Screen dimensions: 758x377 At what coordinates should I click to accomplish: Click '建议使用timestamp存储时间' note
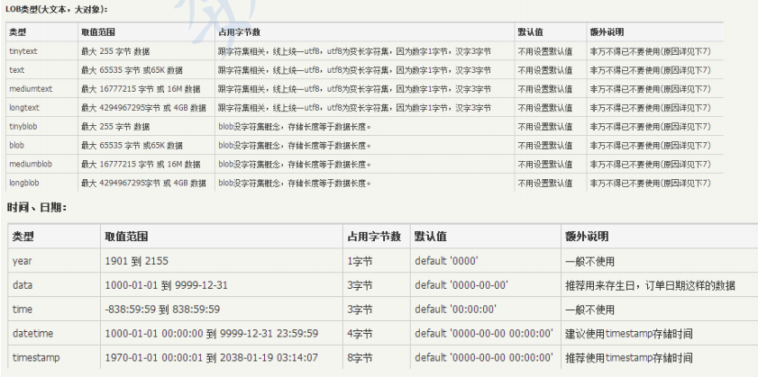[629, 334]
